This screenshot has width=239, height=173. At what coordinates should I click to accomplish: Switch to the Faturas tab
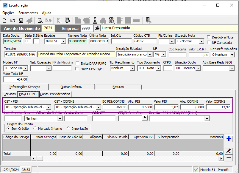click(118, 87)
